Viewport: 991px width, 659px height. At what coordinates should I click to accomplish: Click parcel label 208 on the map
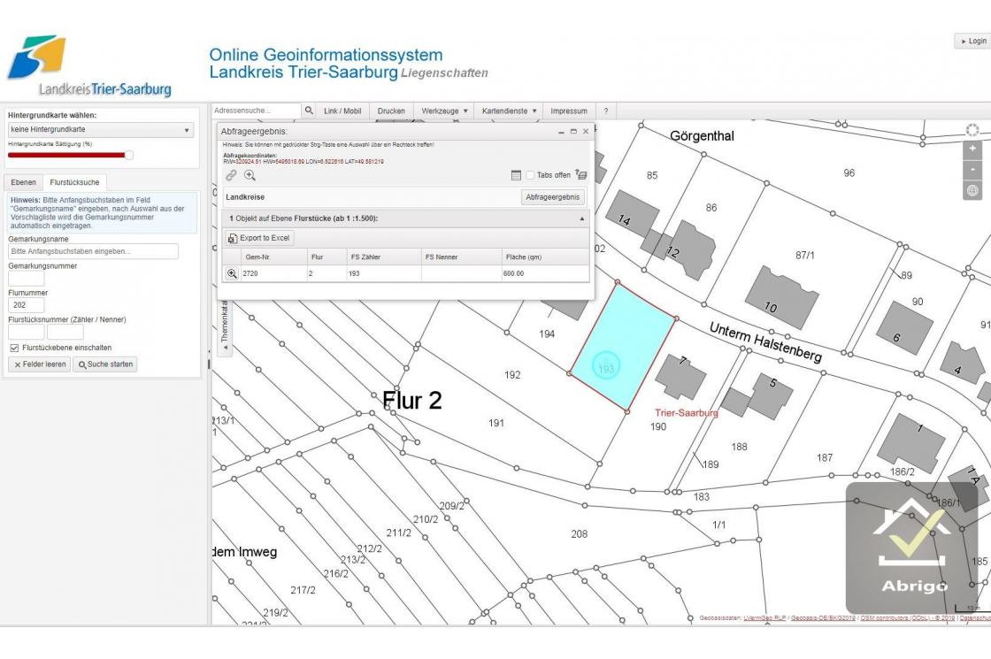pyautogui.click(x=579, y=534)
